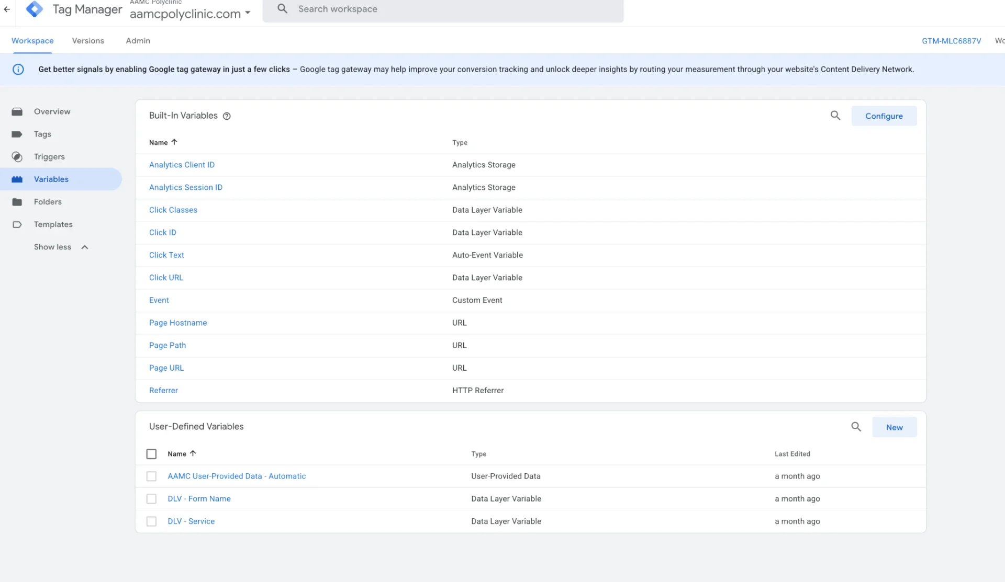This screenshot has width=1005, height=582.
Task: Open the DLV - Service variable
Action: pos(191,521)
